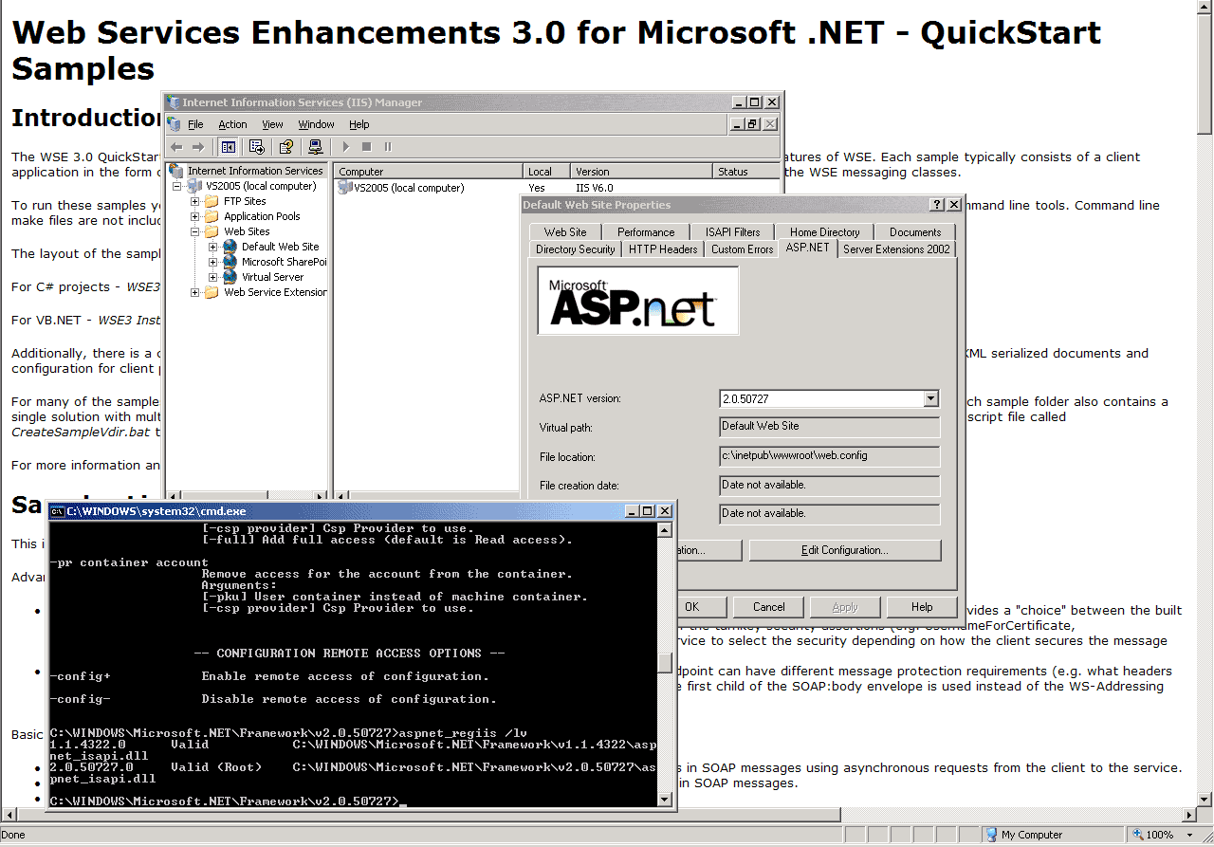Click the Pause item toolbar icon

click(387, 147)
